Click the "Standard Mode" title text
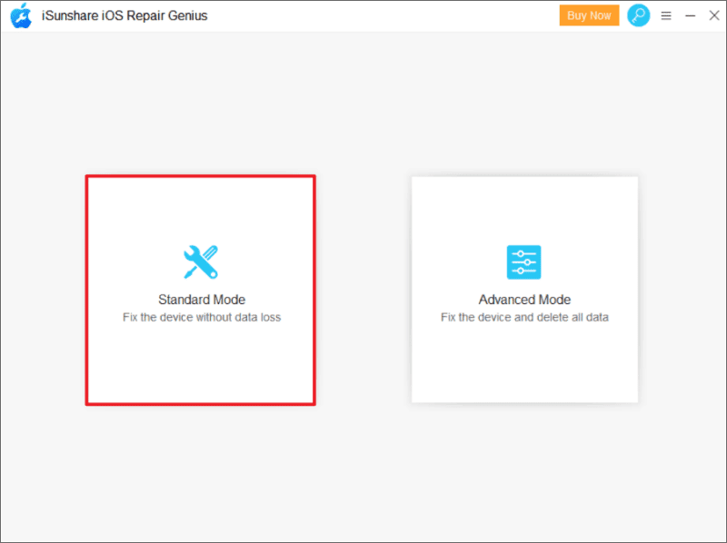Screen dimensions: 727x543 tap(201, 300)
